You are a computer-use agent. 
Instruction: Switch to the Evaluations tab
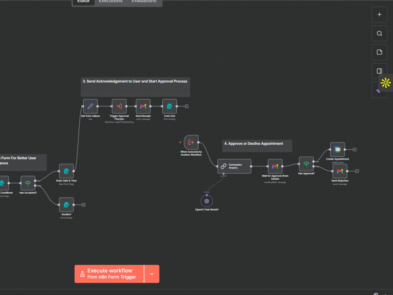(144, 1)
